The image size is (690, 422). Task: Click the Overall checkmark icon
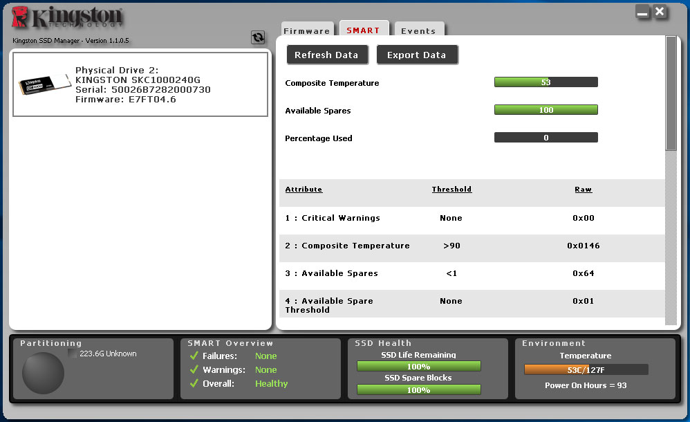pyautogui.click(x=194, y=383)
